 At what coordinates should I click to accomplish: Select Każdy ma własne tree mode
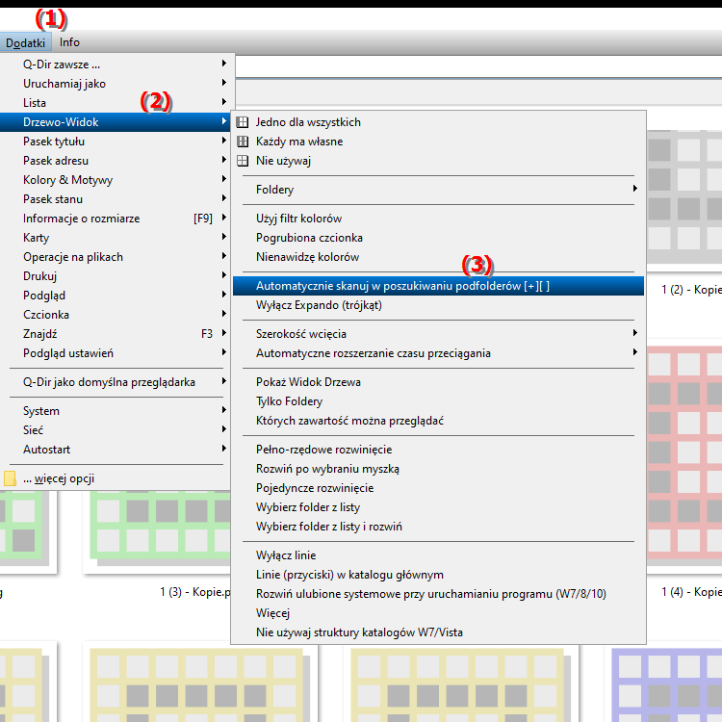click(x=438, y=142)
